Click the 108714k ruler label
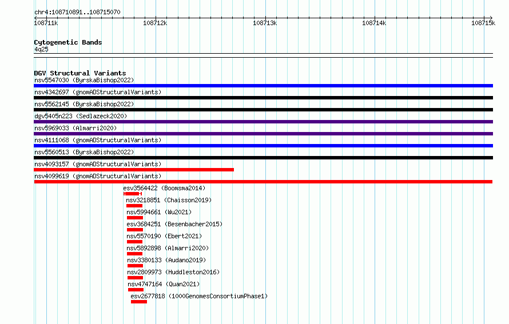The height and width of the screenshot is (324, 509). tap(374, 23)
